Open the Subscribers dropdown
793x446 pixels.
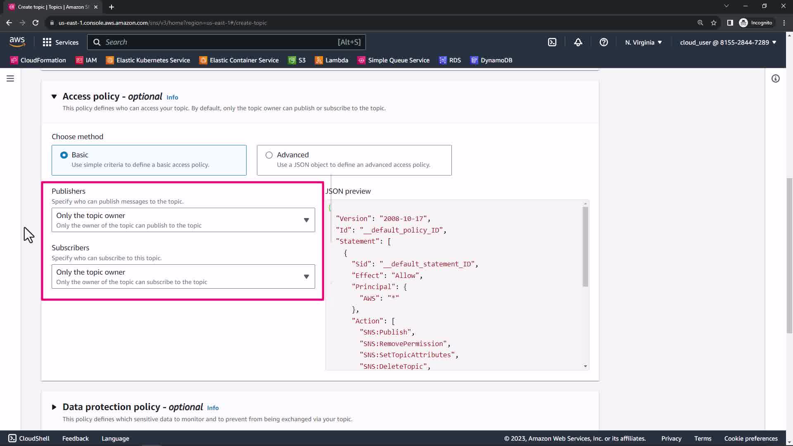183,276
